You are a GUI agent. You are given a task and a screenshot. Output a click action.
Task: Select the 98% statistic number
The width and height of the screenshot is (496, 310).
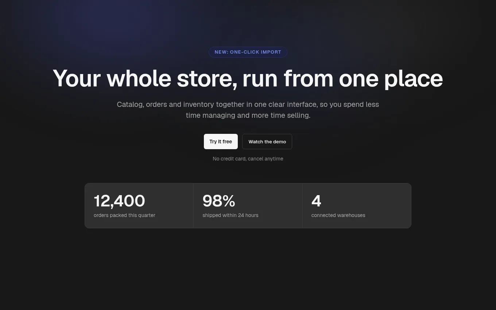pos(219,201)
